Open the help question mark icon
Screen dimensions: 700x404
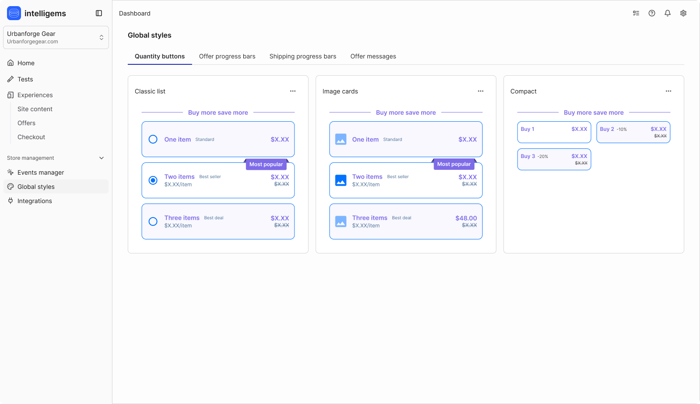click(x=652, y=13)
